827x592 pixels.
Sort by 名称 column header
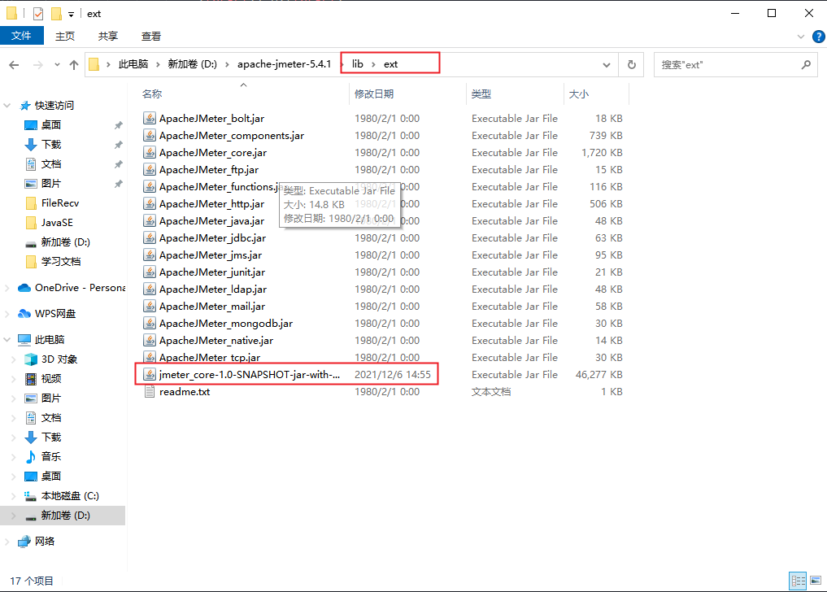(x=152, y=94)
